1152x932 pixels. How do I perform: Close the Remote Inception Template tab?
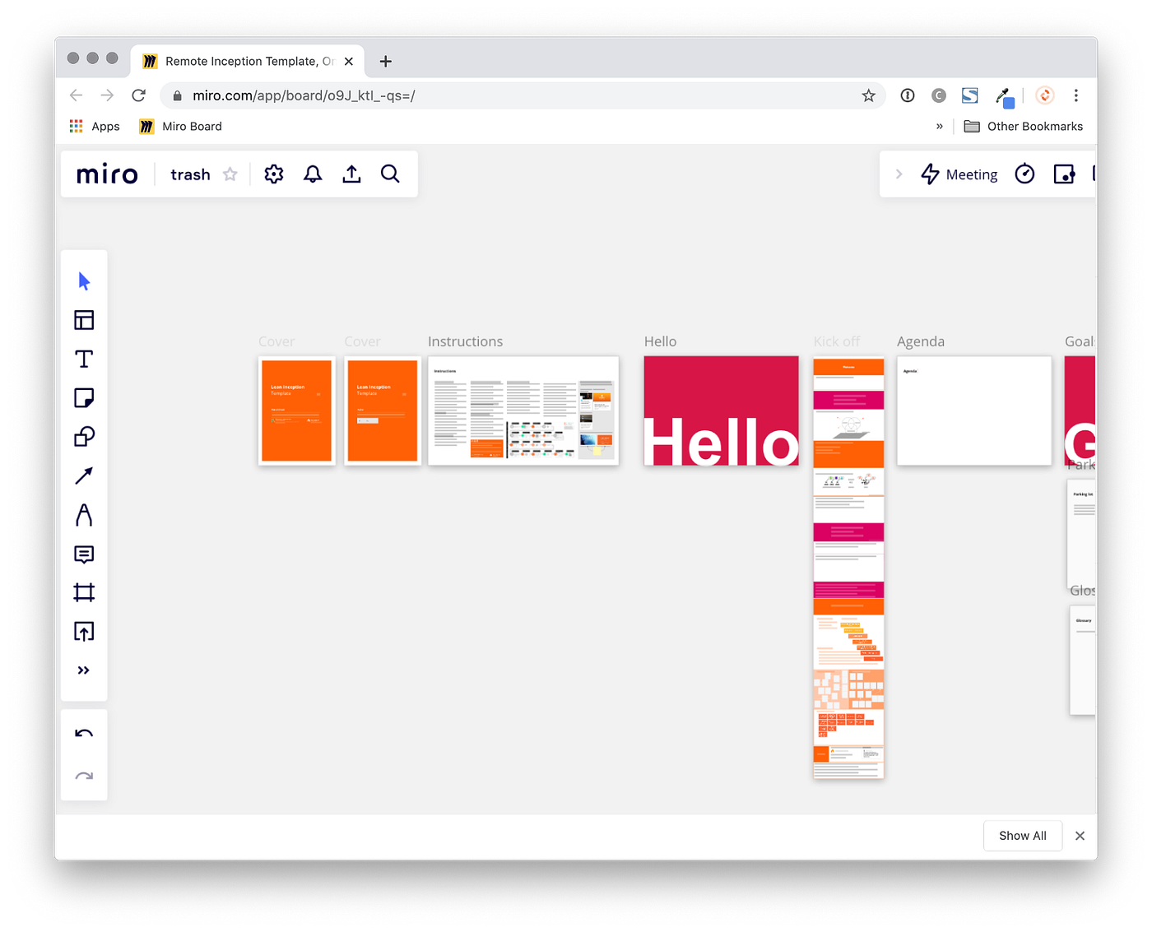pos(349,61)
